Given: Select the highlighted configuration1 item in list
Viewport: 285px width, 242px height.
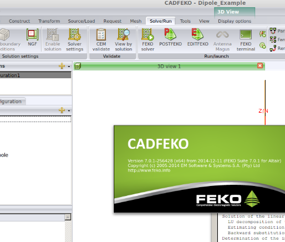Looking at the screenshot, I should 35,75.
